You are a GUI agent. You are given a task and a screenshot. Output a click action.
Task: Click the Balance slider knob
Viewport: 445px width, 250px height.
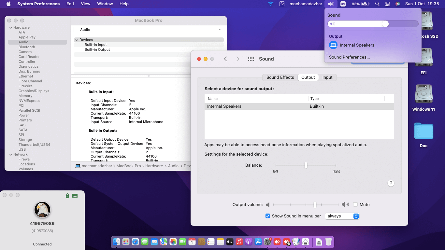coord(306,165)
